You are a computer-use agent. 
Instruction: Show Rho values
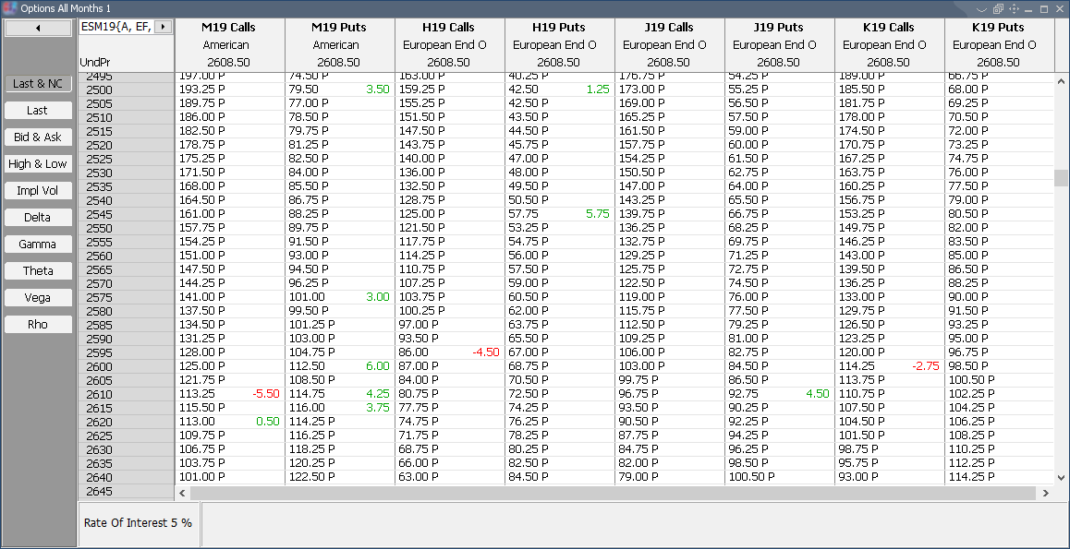tap(38, 324)
